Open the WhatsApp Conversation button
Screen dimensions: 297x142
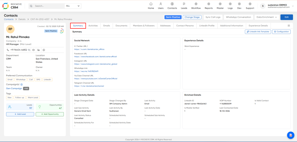[x=238, y=17]
